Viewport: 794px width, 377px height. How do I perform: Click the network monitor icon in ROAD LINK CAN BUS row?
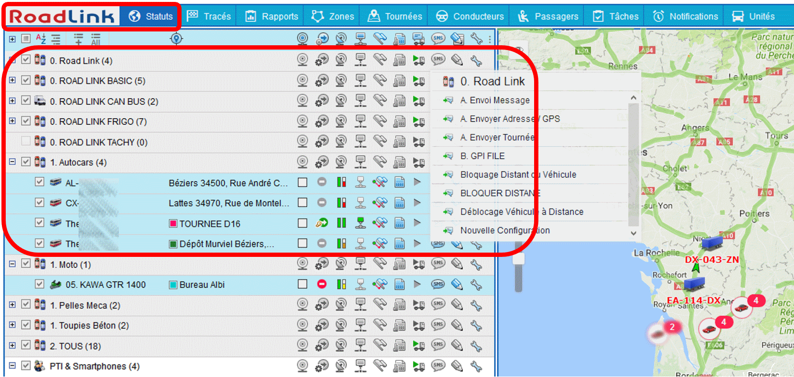point(361,101)
